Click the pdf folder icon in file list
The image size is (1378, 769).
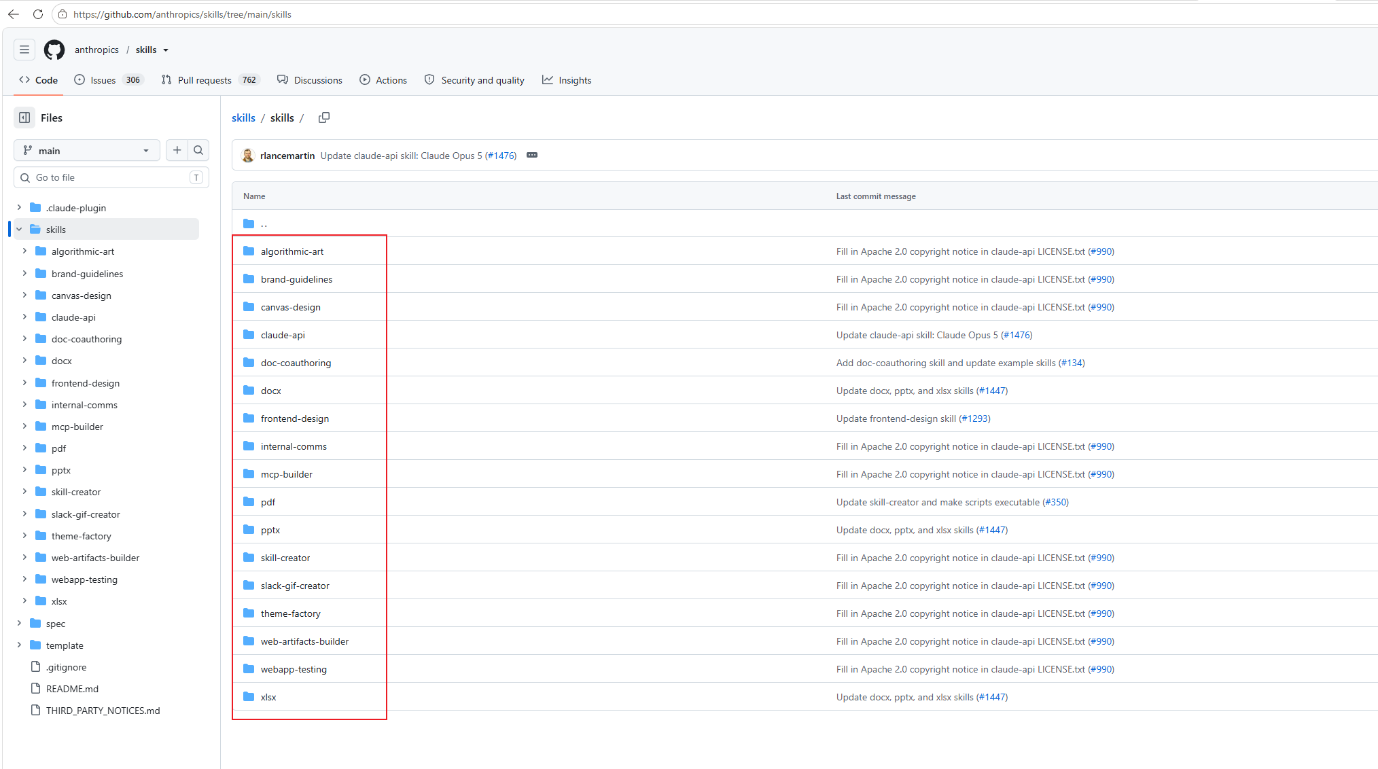coord(249,502)
